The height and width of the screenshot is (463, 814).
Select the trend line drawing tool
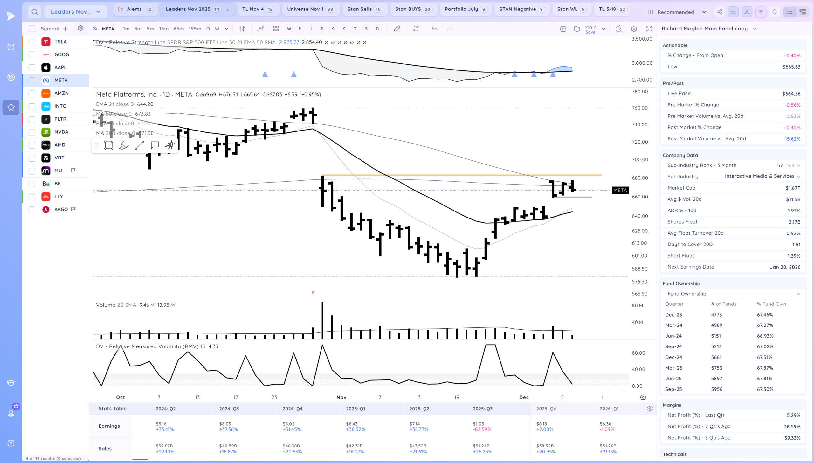tap(139, 145)
